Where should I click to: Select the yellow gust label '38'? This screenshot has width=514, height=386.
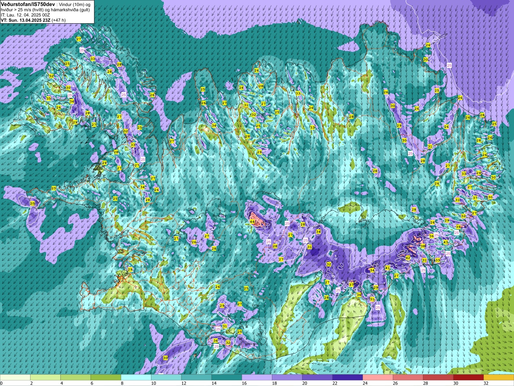click(x=423, y=246)
